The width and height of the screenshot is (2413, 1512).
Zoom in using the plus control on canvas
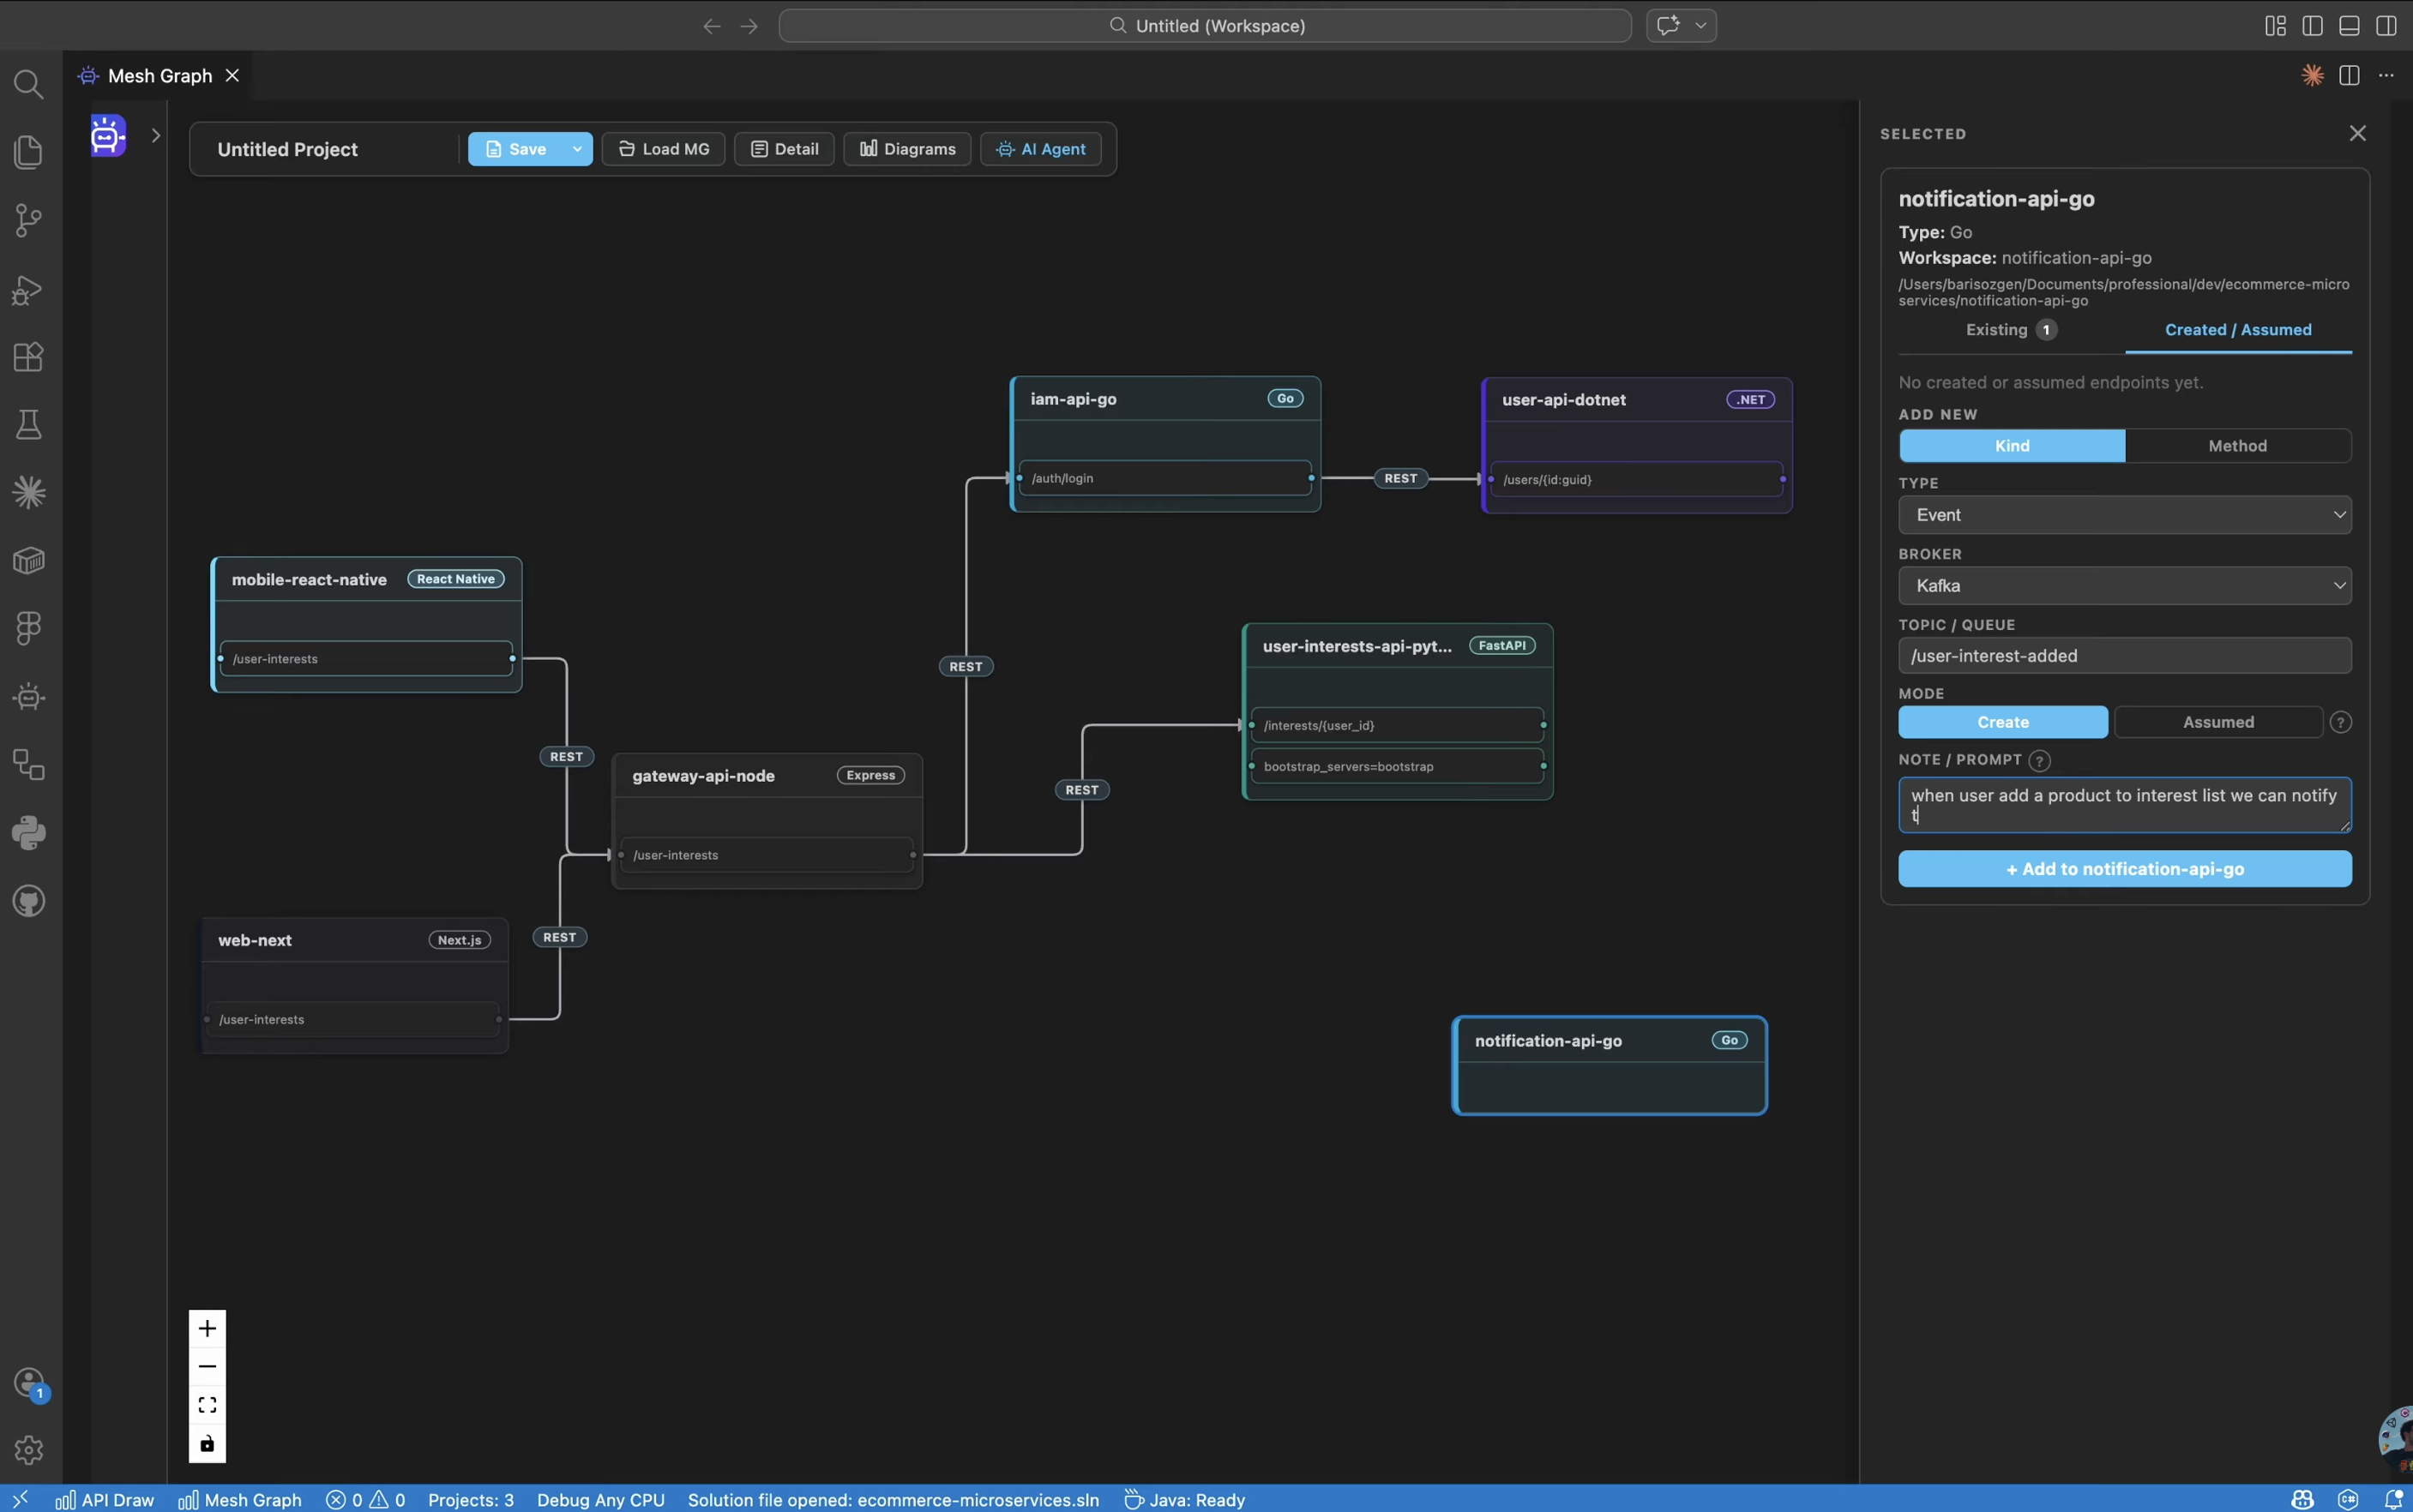coord(208,1327)
